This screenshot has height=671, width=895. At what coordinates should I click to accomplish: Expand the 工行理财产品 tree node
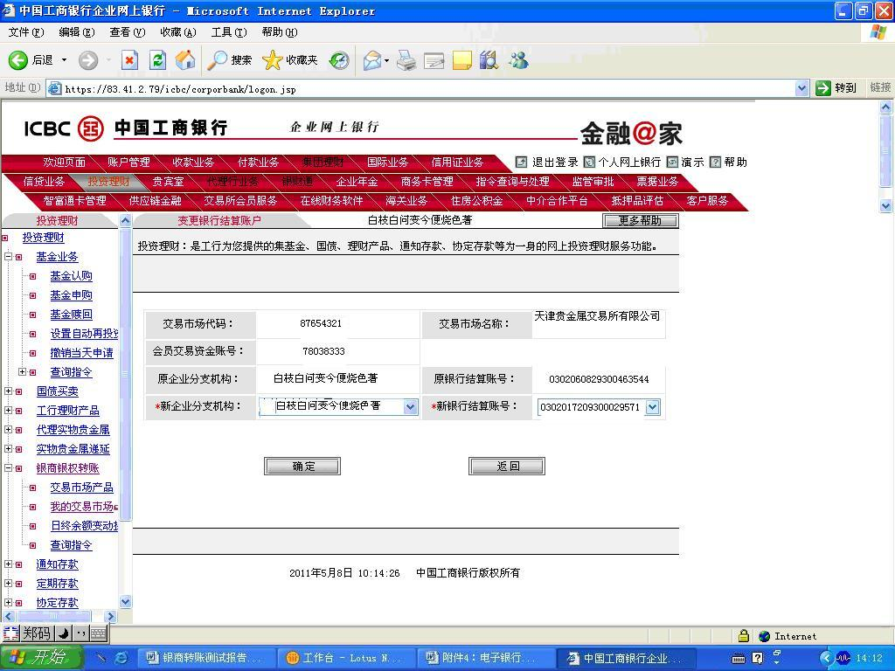(x=9, y=411)
